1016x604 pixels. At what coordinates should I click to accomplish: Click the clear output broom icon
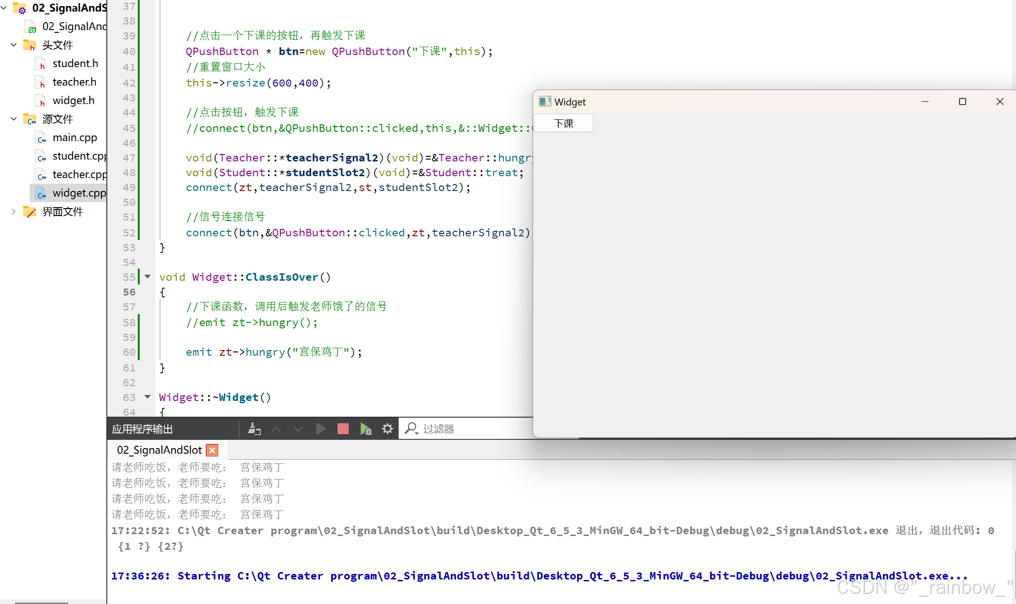pos(254,429)
